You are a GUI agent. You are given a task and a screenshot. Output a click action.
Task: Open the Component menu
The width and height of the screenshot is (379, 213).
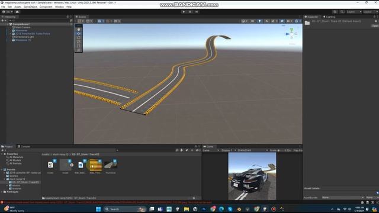point(46,7)
